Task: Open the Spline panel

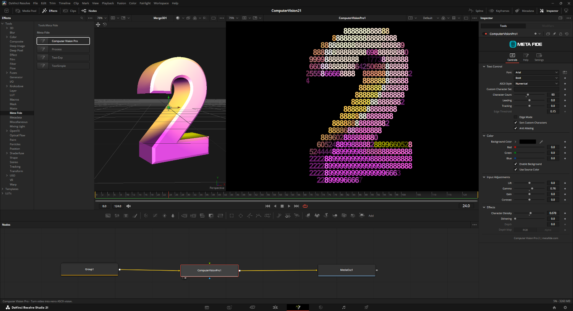Action: coord(476,11)
